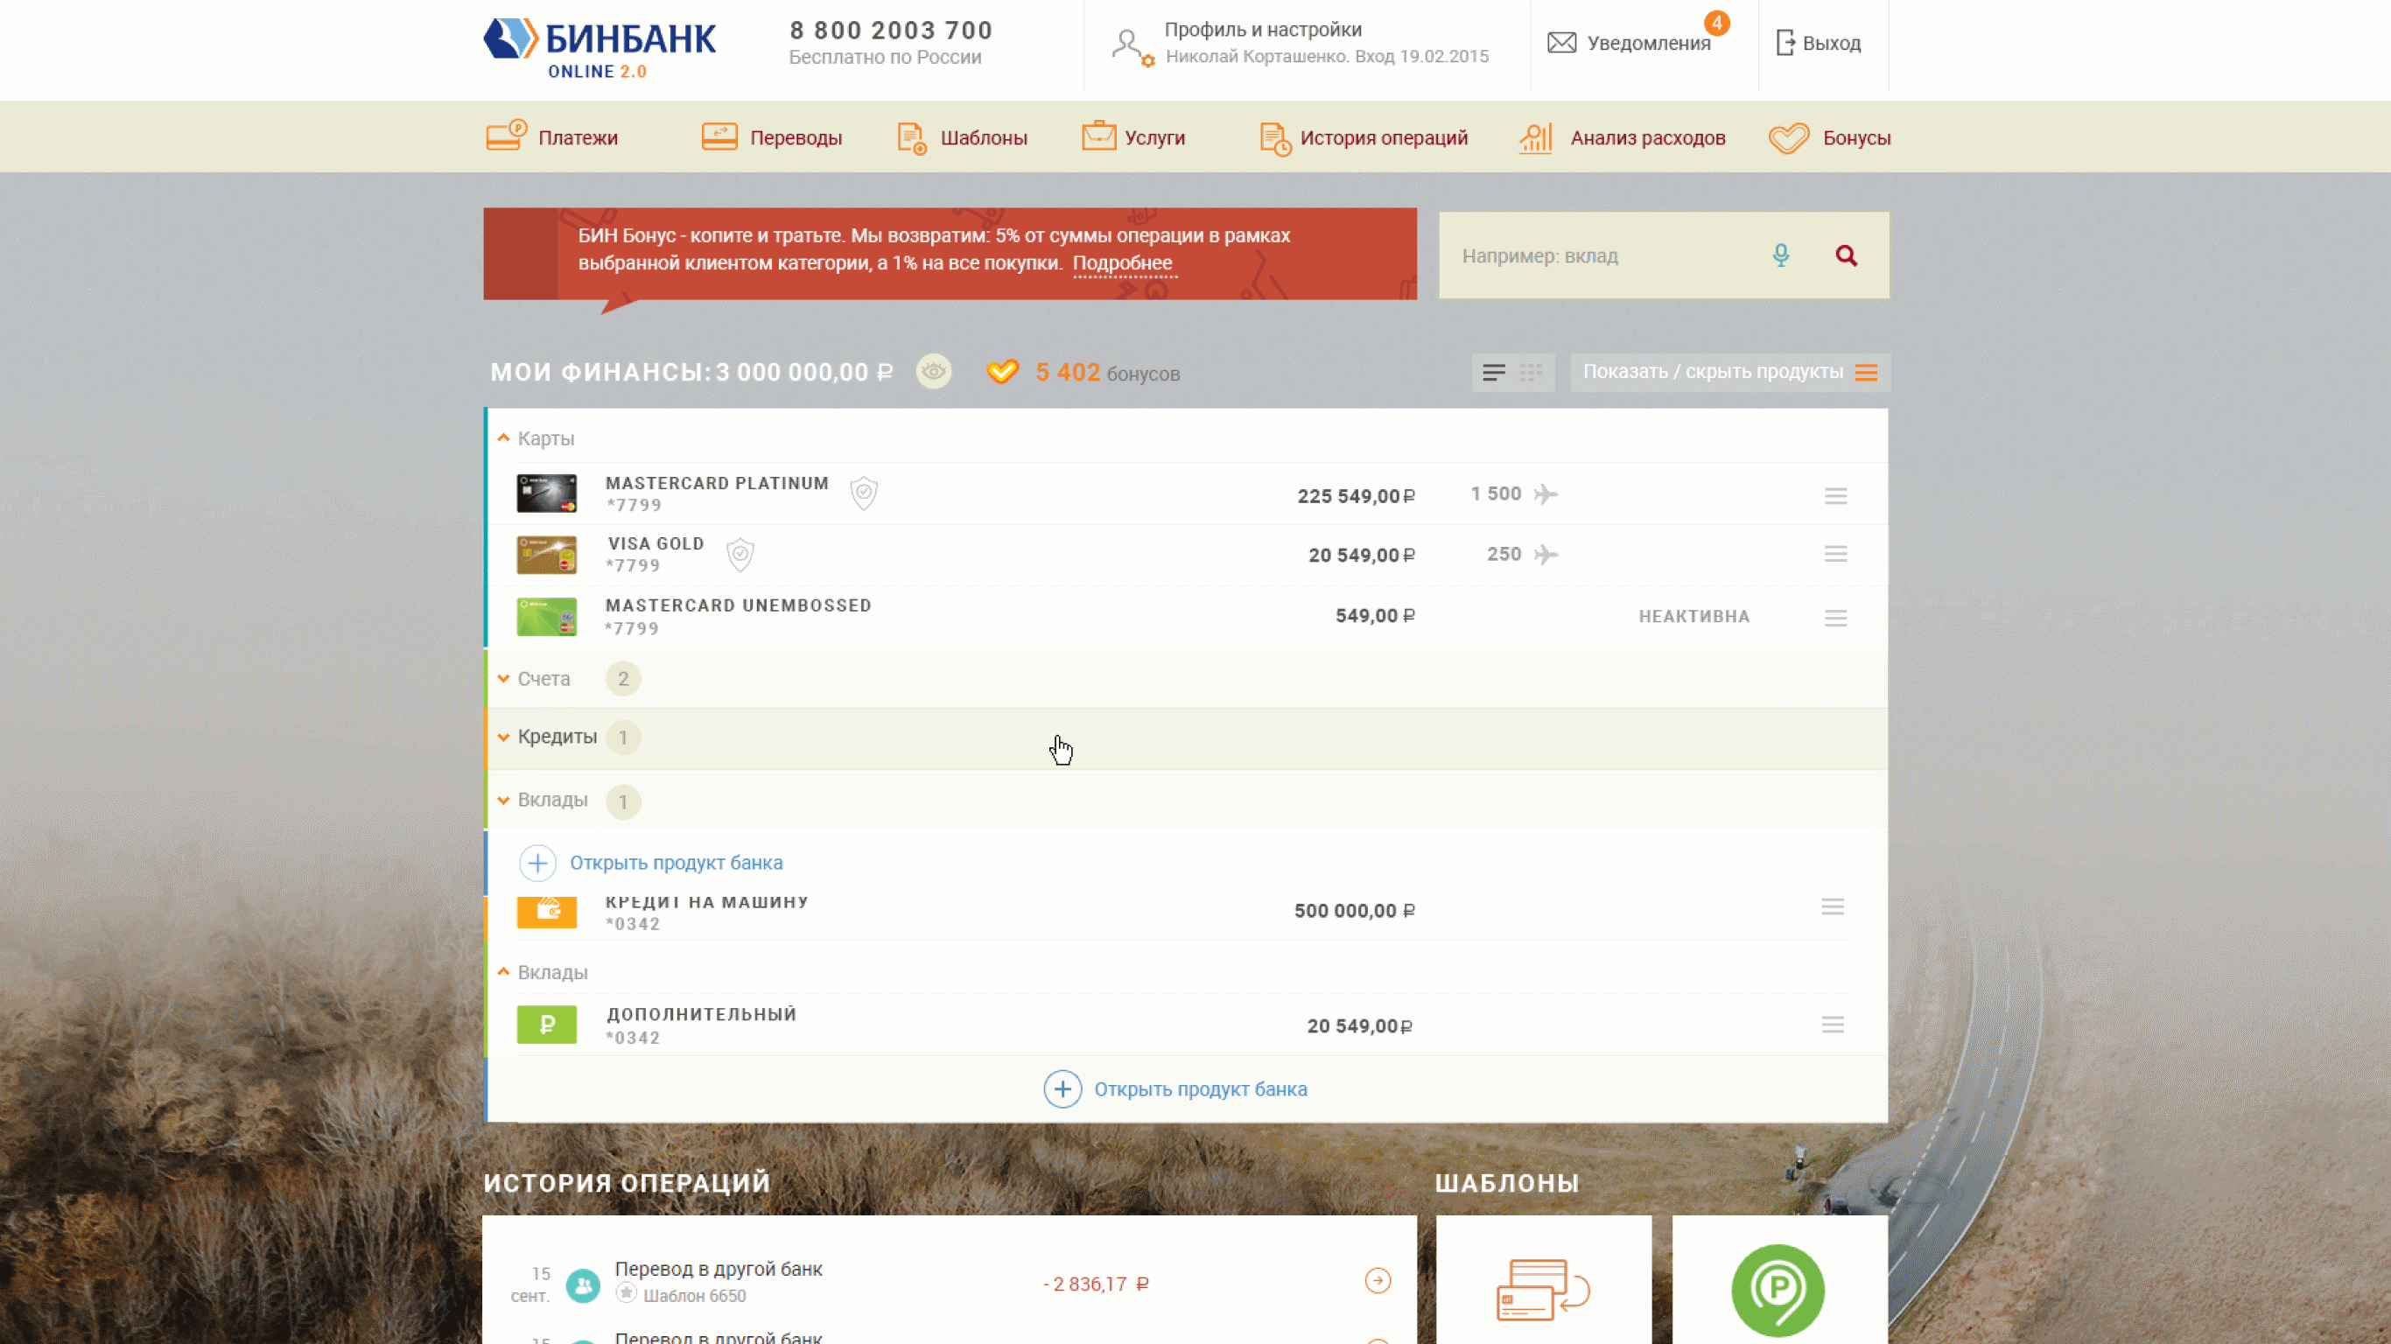Click the orange bonus heart checkmark icon
2391x1344 pixels.
tap(1002, 371)
